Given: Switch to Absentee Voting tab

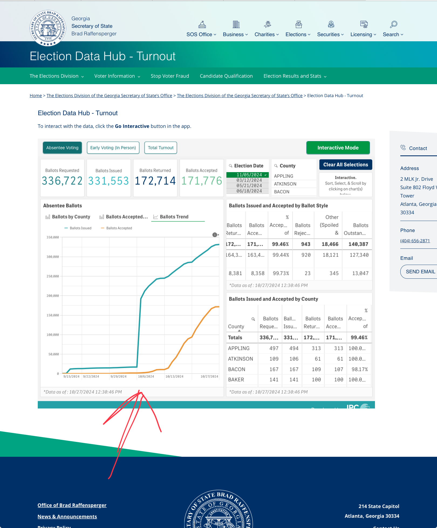Looking at the screenshot, I should pyautogui.click(x=62, y=148).
